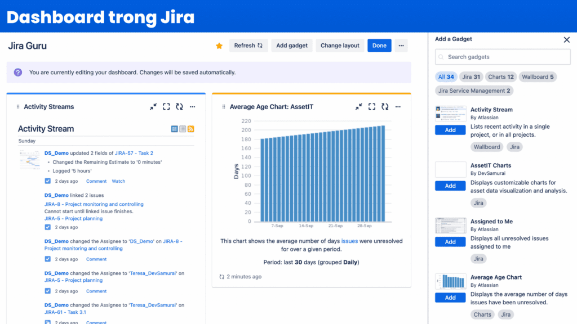Click Watch link under JIRA-57 activity
This screenshot has width=577, height=324.
118,181
